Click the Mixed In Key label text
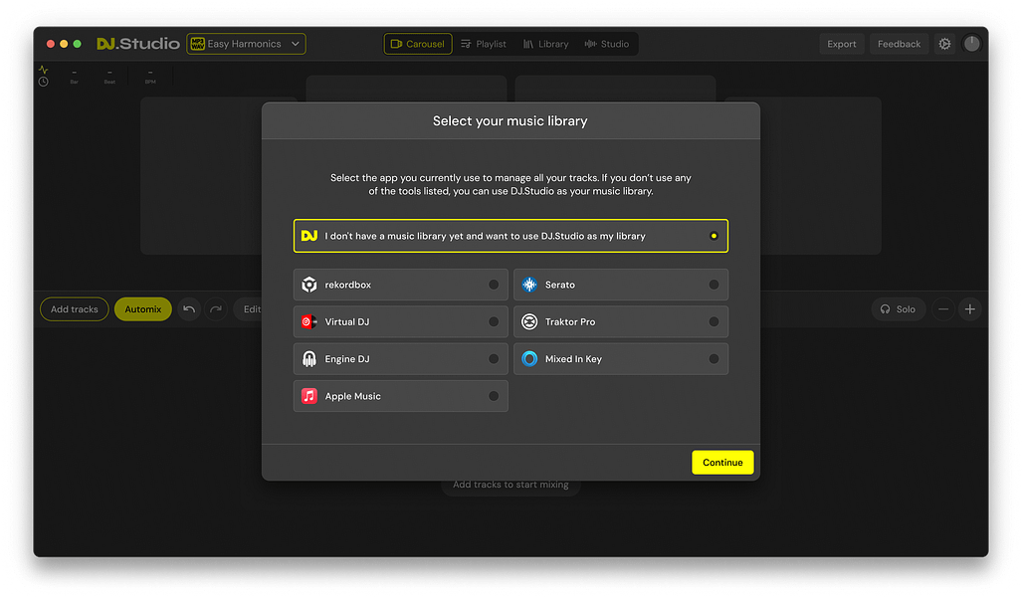Viewport: 1022px width, 597px height. click(573, 359)
